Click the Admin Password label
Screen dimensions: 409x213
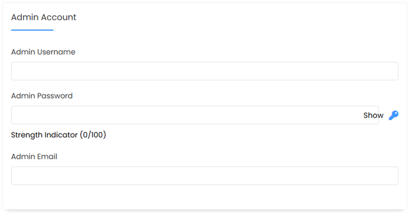[42, 96]
